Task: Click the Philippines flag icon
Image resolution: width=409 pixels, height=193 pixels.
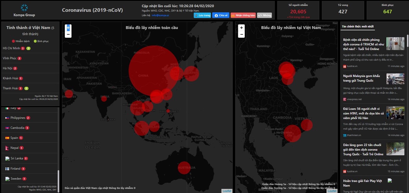Action: tap(7, 118)
